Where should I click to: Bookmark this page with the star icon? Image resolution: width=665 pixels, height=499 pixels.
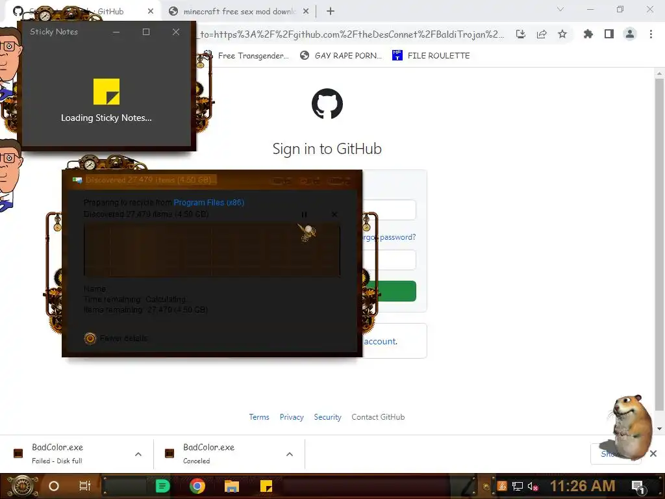coord(562,34)
